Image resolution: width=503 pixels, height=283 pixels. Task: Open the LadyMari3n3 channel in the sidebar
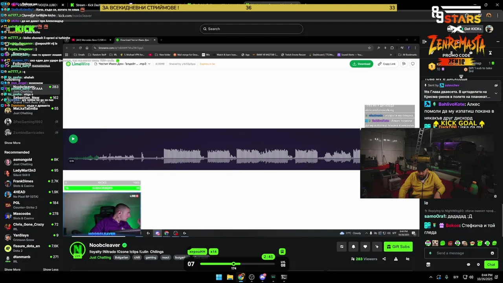31,173
